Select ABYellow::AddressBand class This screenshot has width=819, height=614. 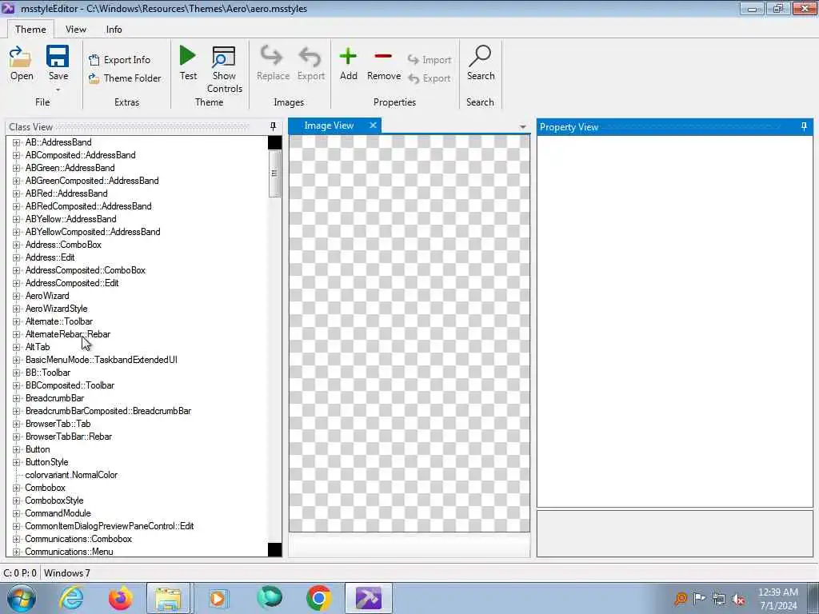pos(70,219)
